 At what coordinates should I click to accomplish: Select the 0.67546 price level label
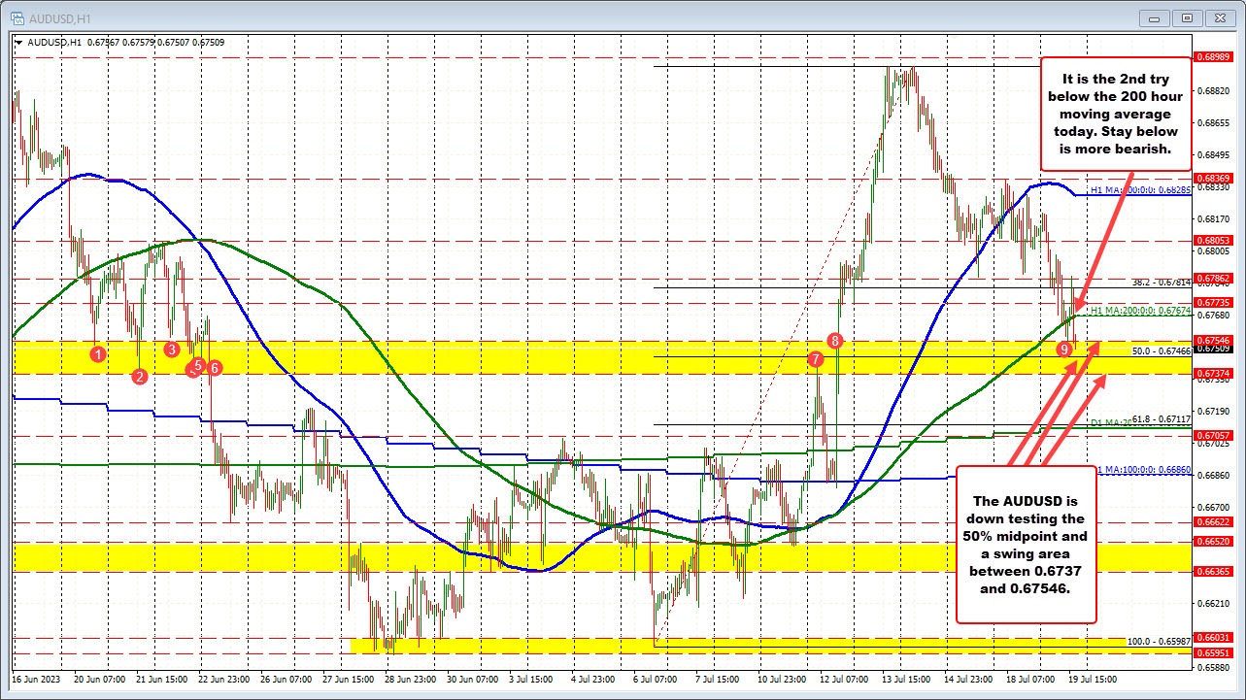(1217, 341)
